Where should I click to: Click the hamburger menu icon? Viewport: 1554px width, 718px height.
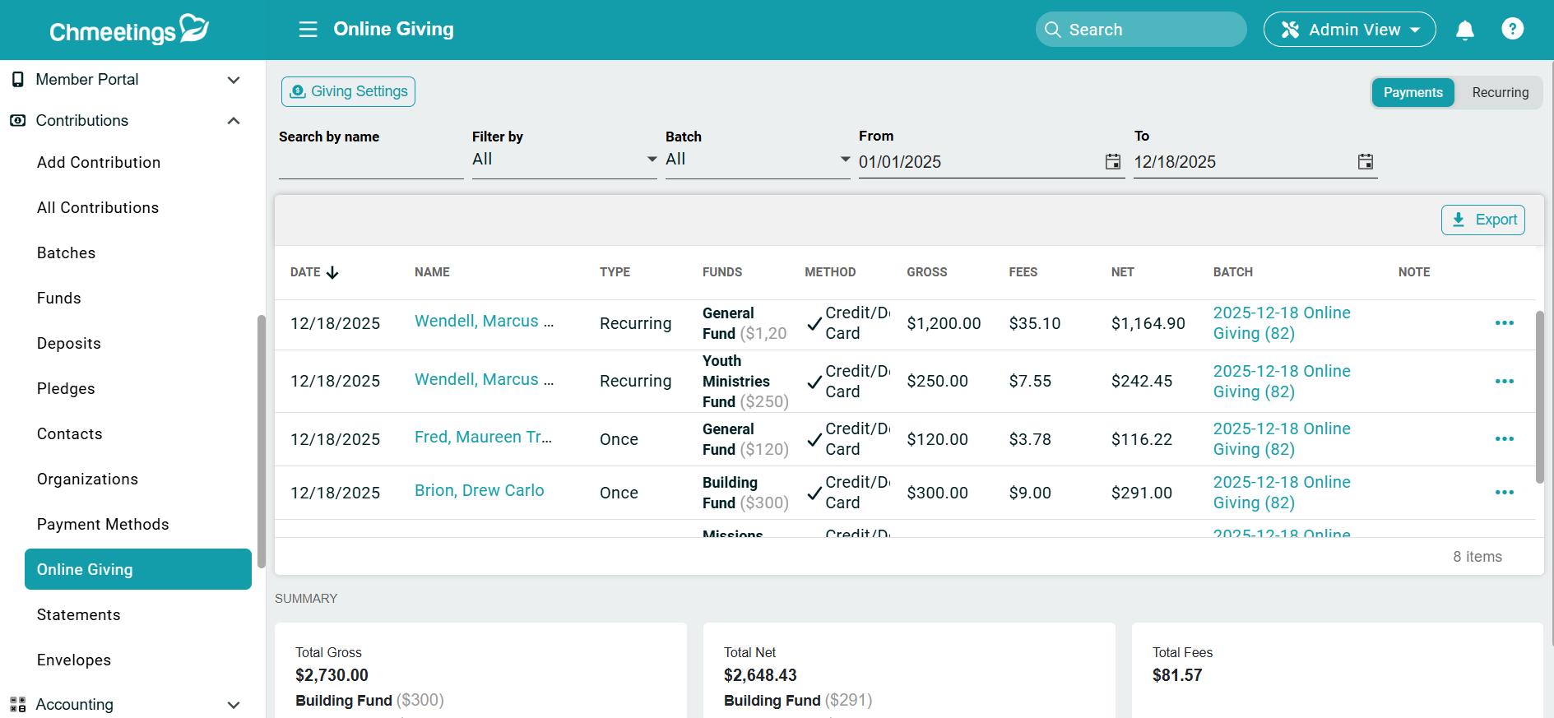pos(308,30)
